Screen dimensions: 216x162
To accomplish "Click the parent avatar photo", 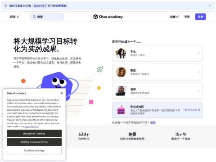I will [x=121, y=72].
